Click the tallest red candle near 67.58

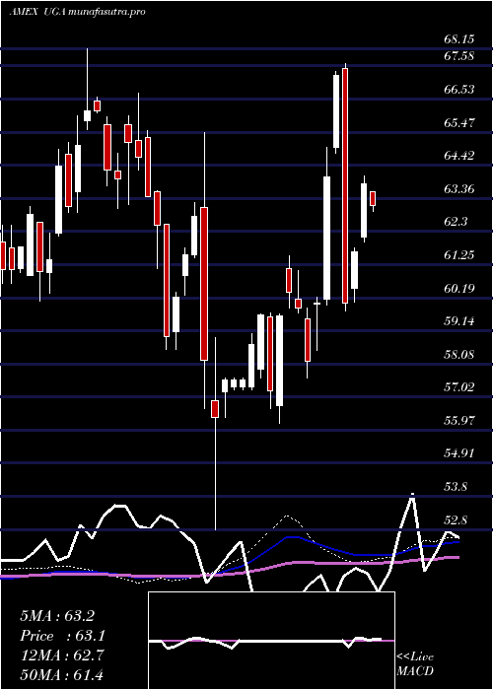[345, 185]
